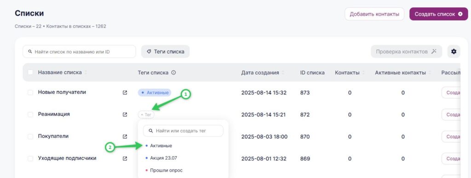Click the info icon next to Теги списка
This screenshot has width=471, height=178.
tap(173, 73)
